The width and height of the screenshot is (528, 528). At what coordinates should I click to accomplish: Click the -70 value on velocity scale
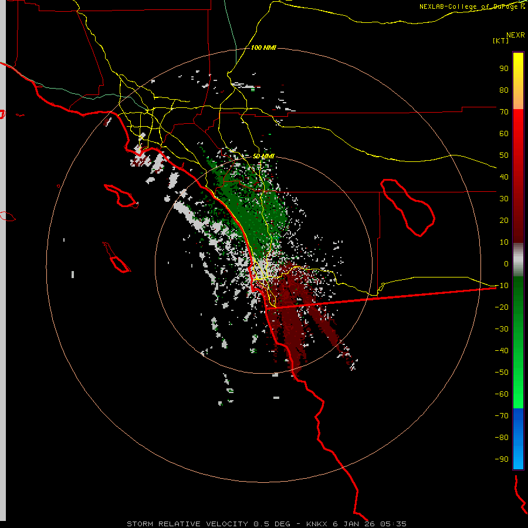click(x=502, y=415)
